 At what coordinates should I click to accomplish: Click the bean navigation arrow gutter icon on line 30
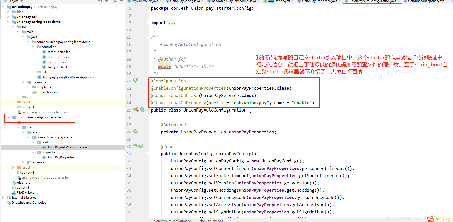(x=135, y=146)
